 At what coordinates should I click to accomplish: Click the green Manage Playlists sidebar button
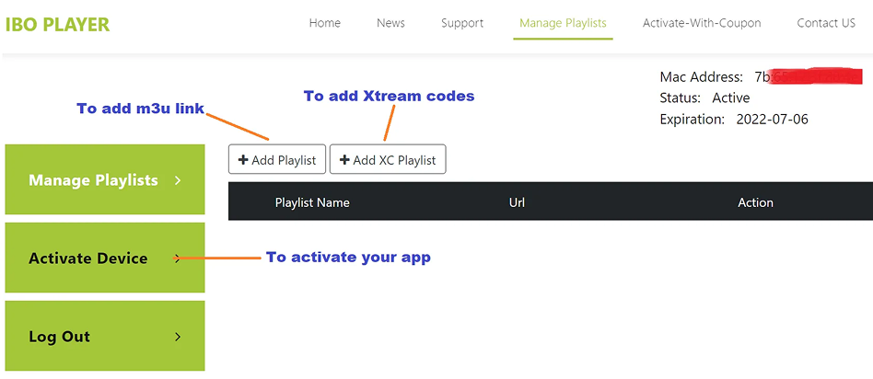(x=93, y=180)
